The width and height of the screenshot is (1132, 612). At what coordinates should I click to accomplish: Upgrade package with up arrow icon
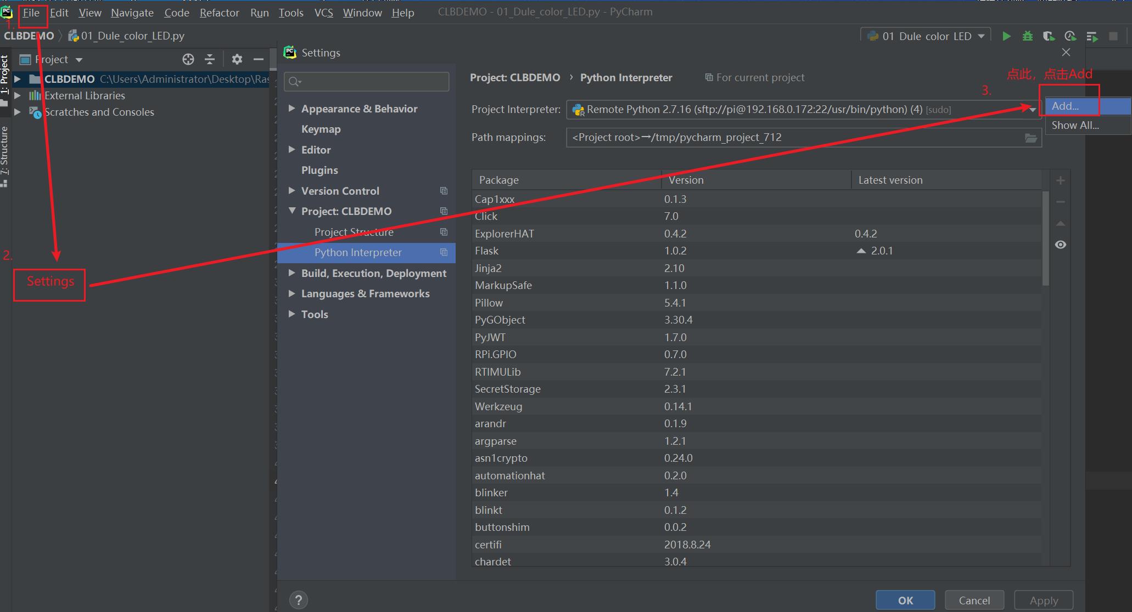tap(1061, 223)
